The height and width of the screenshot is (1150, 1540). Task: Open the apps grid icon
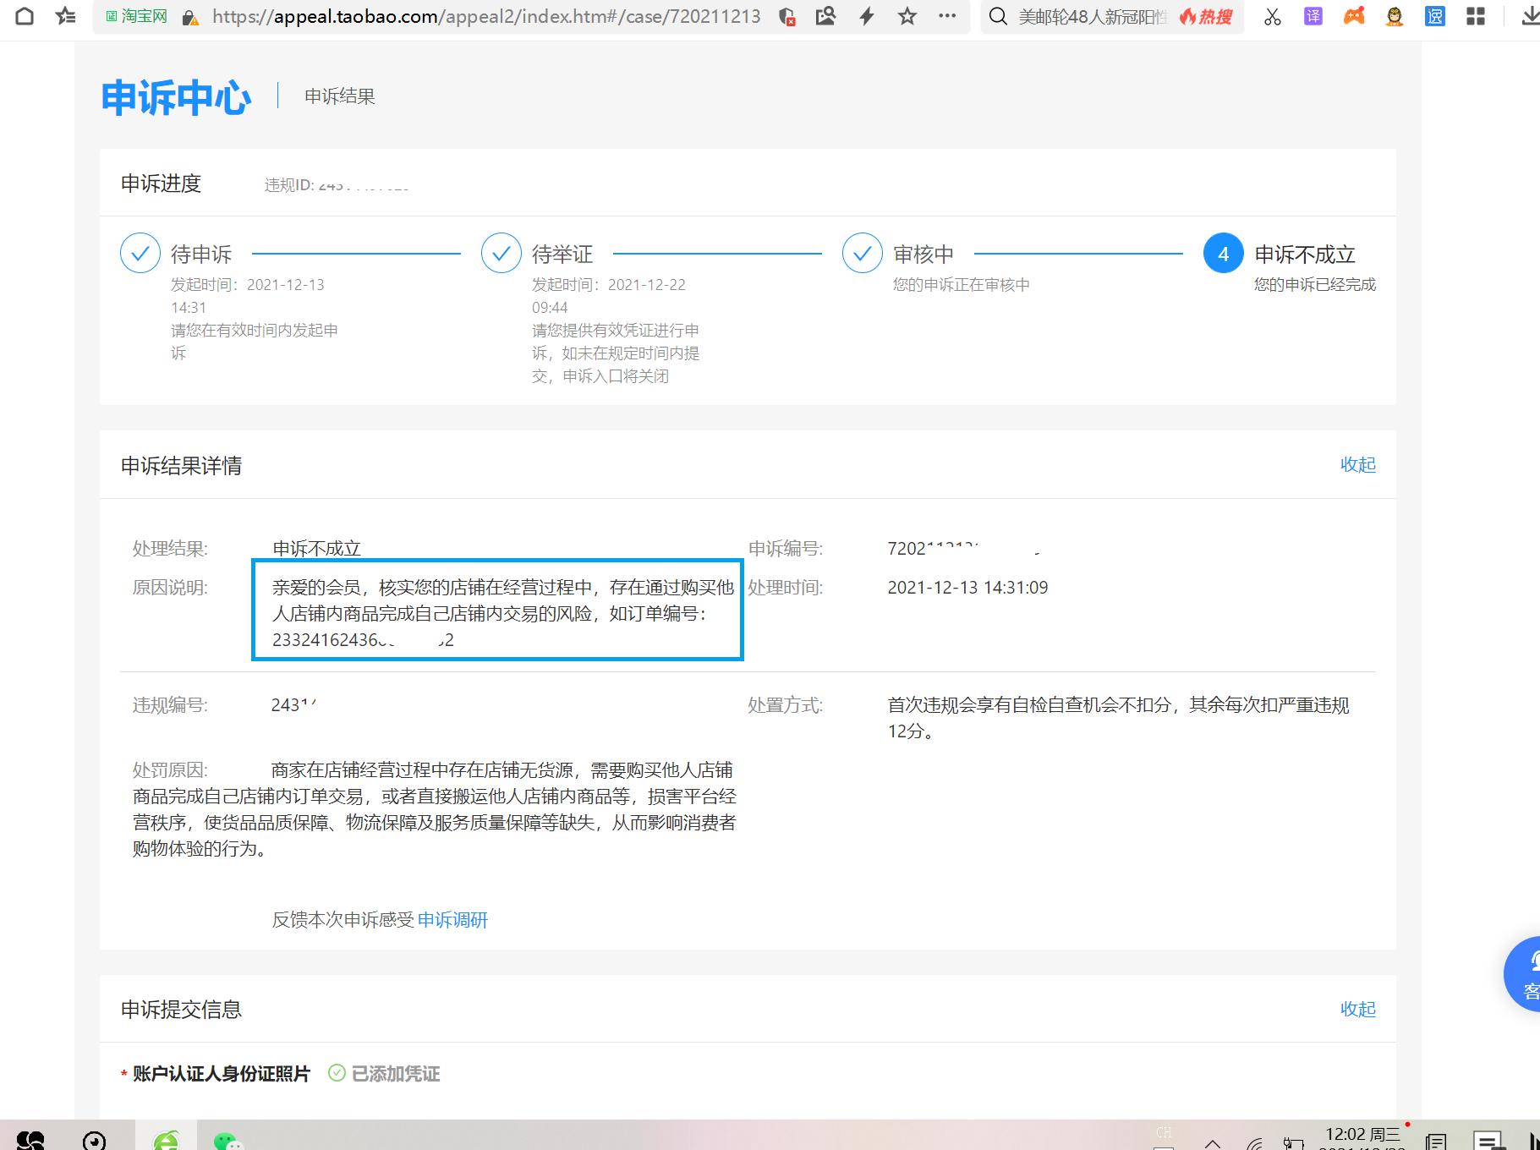[x=1475, y=16]
